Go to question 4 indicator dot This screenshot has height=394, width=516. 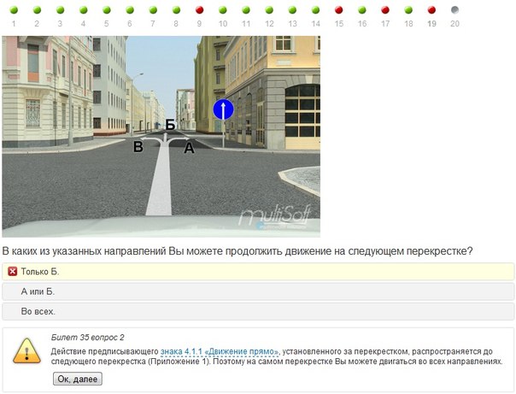(83, 10)
